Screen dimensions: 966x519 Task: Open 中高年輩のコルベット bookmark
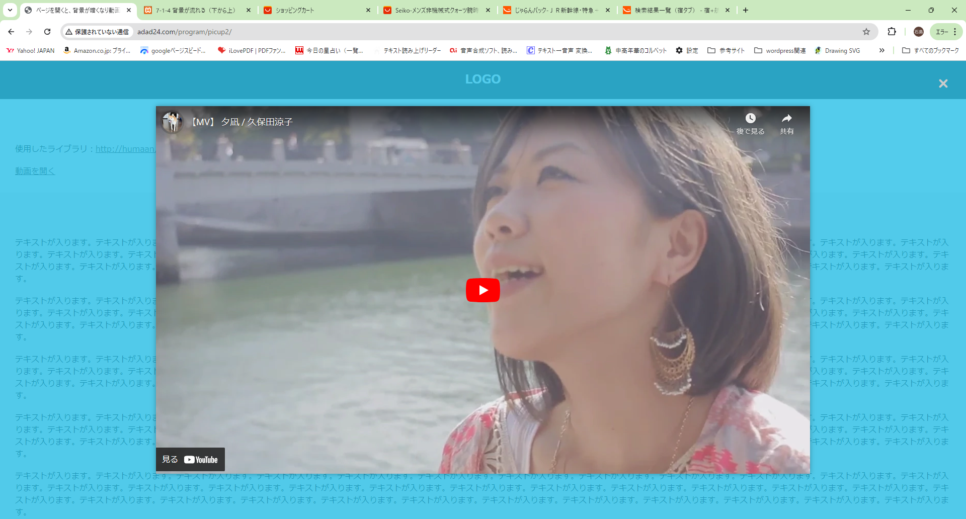[636, 50]
